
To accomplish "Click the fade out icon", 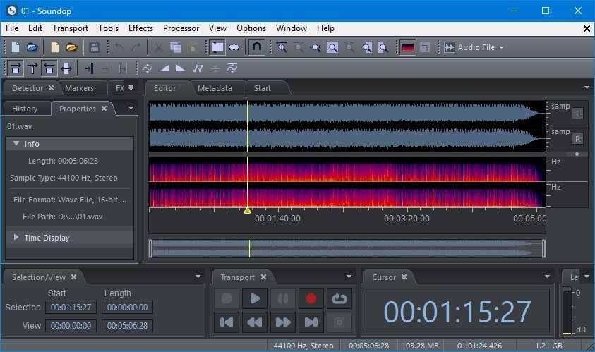I will (181, 68).
